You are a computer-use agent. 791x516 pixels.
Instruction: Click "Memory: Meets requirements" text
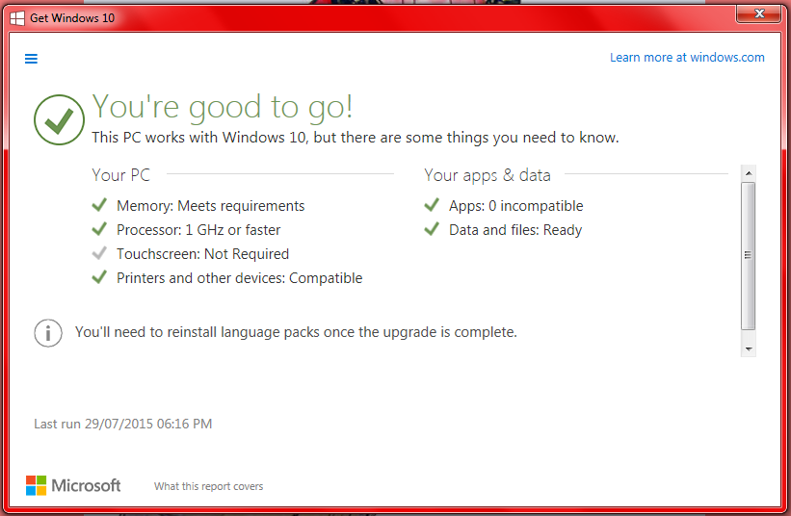pos(210,206)
